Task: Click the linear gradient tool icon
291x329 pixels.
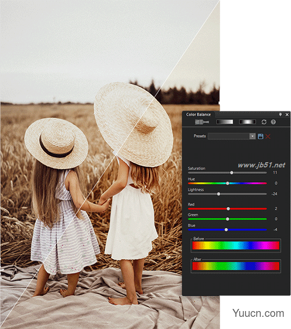Action: [225, 122]
